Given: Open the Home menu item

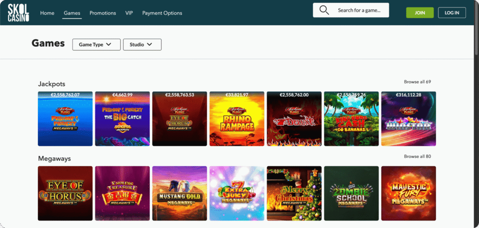Looking at the screenshot, I should (x=47, y=13).
